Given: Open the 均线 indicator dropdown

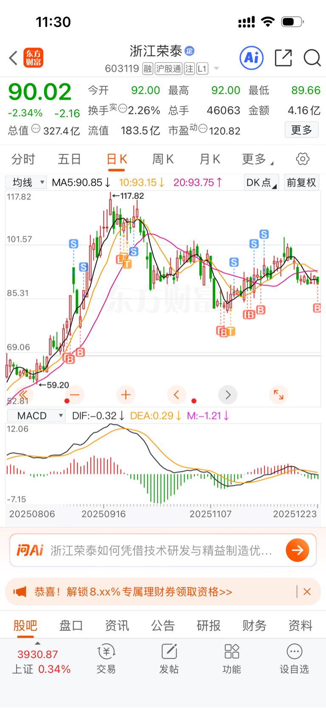Looking at the screenshot, I should 26,183.
